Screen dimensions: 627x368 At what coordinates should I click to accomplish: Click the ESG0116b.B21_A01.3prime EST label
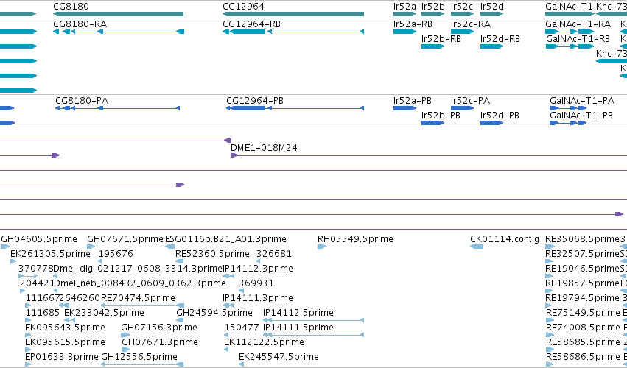(225, 239)
